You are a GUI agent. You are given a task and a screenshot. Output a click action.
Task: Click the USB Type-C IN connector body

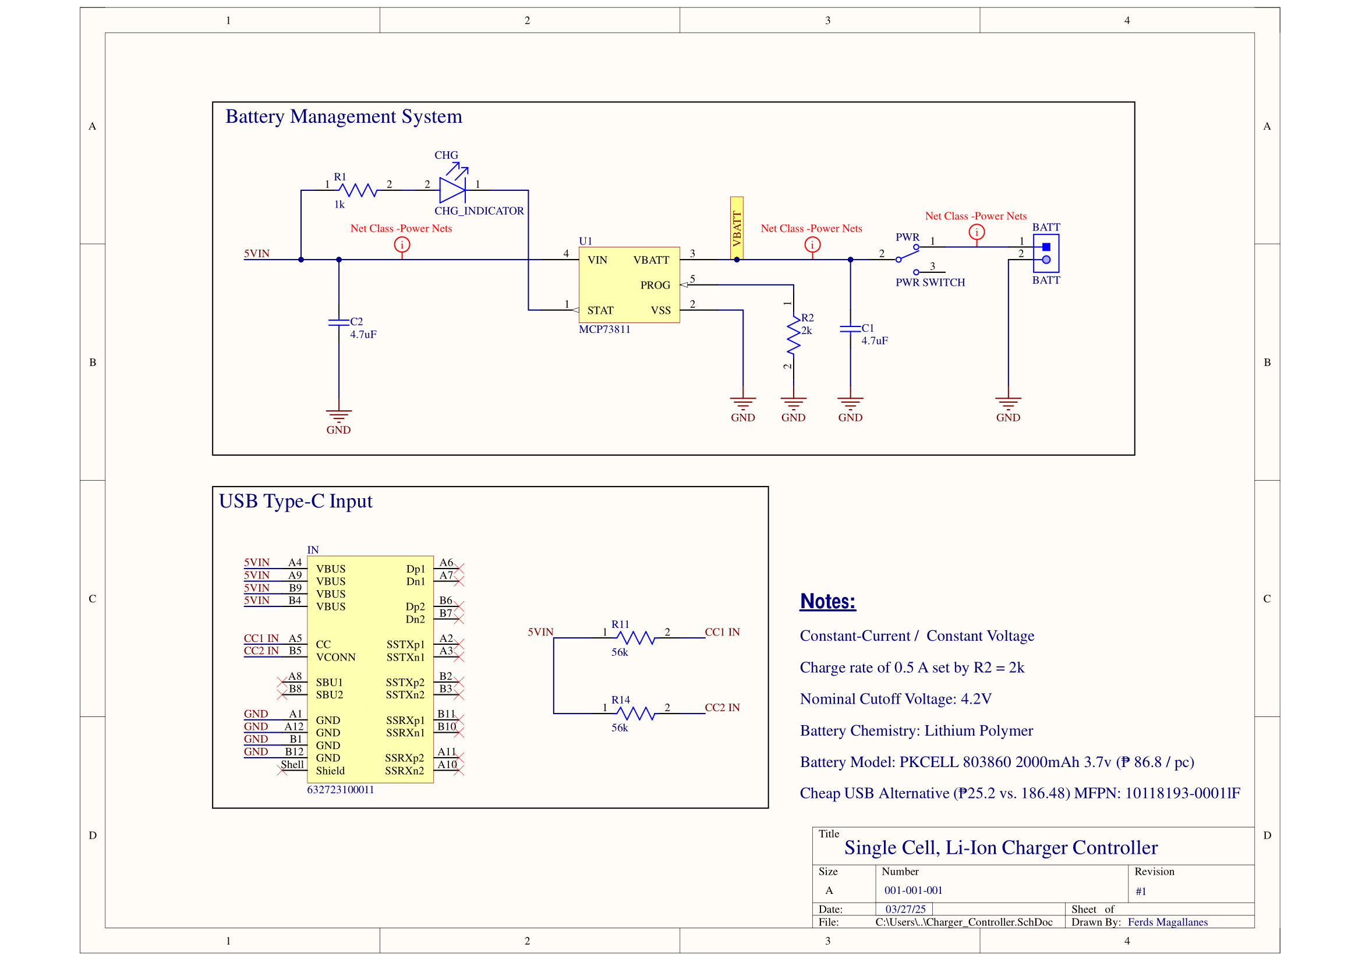(370, 670)
